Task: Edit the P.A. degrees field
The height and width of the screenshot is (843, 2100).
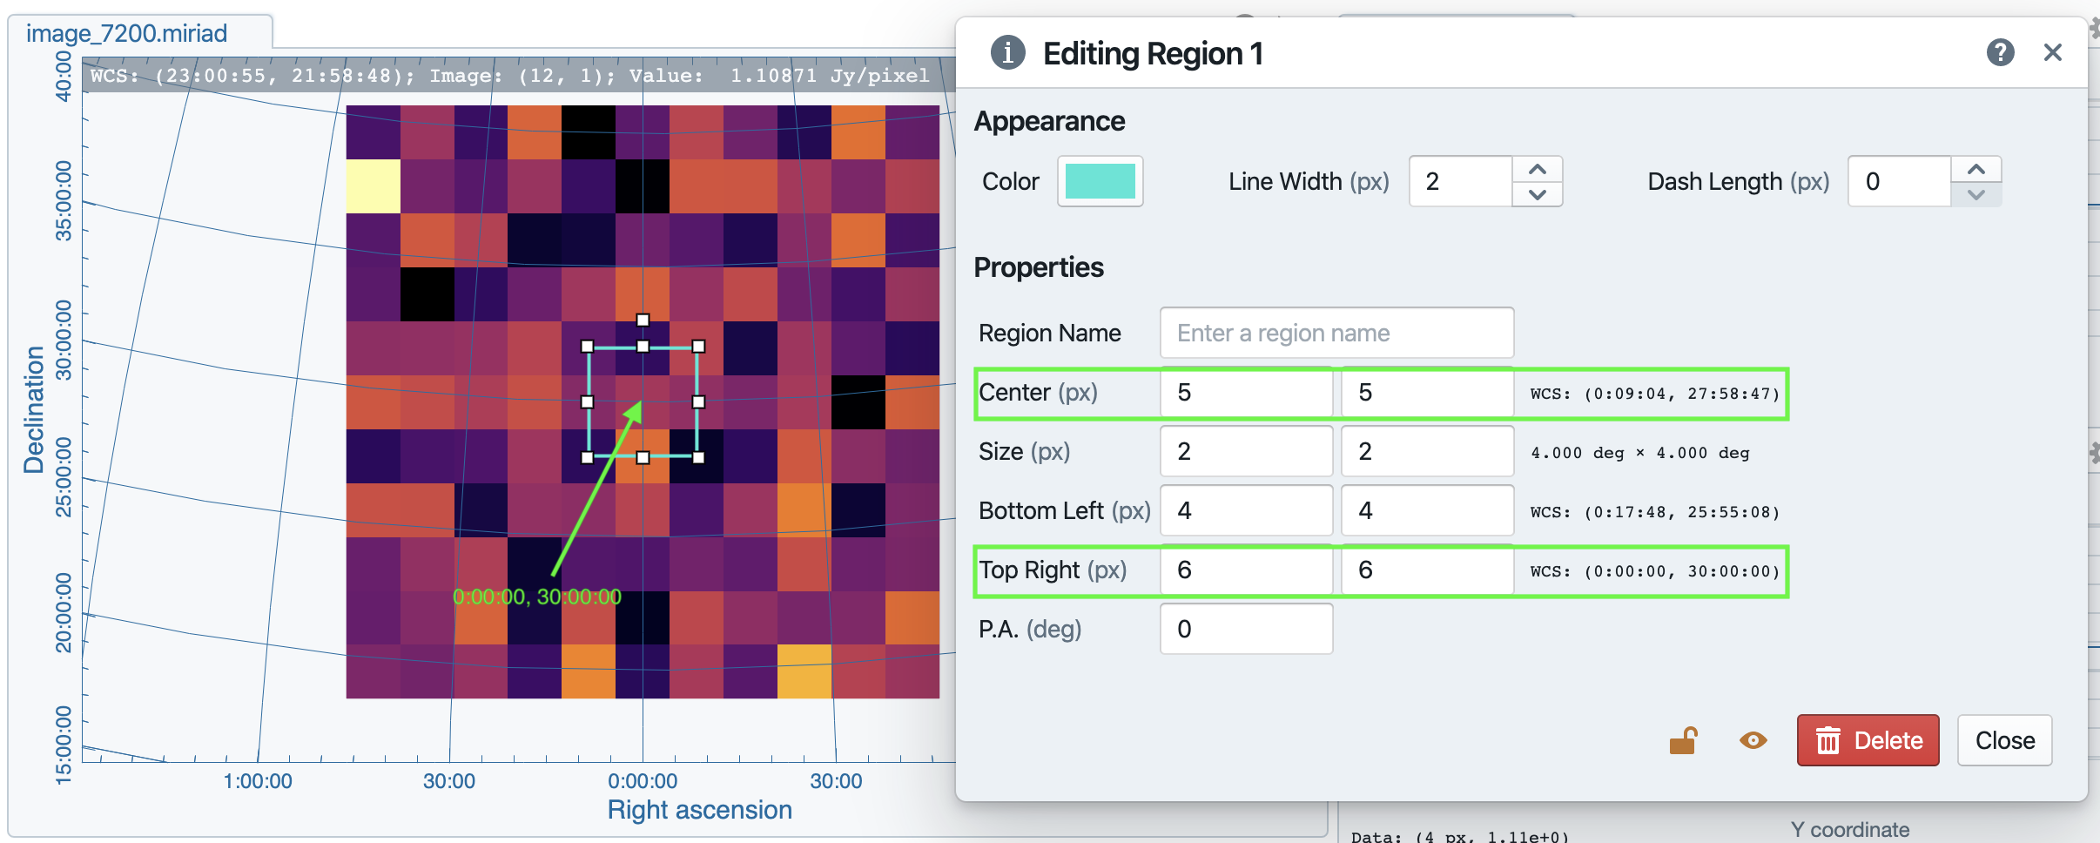Action: [1246, 628]
